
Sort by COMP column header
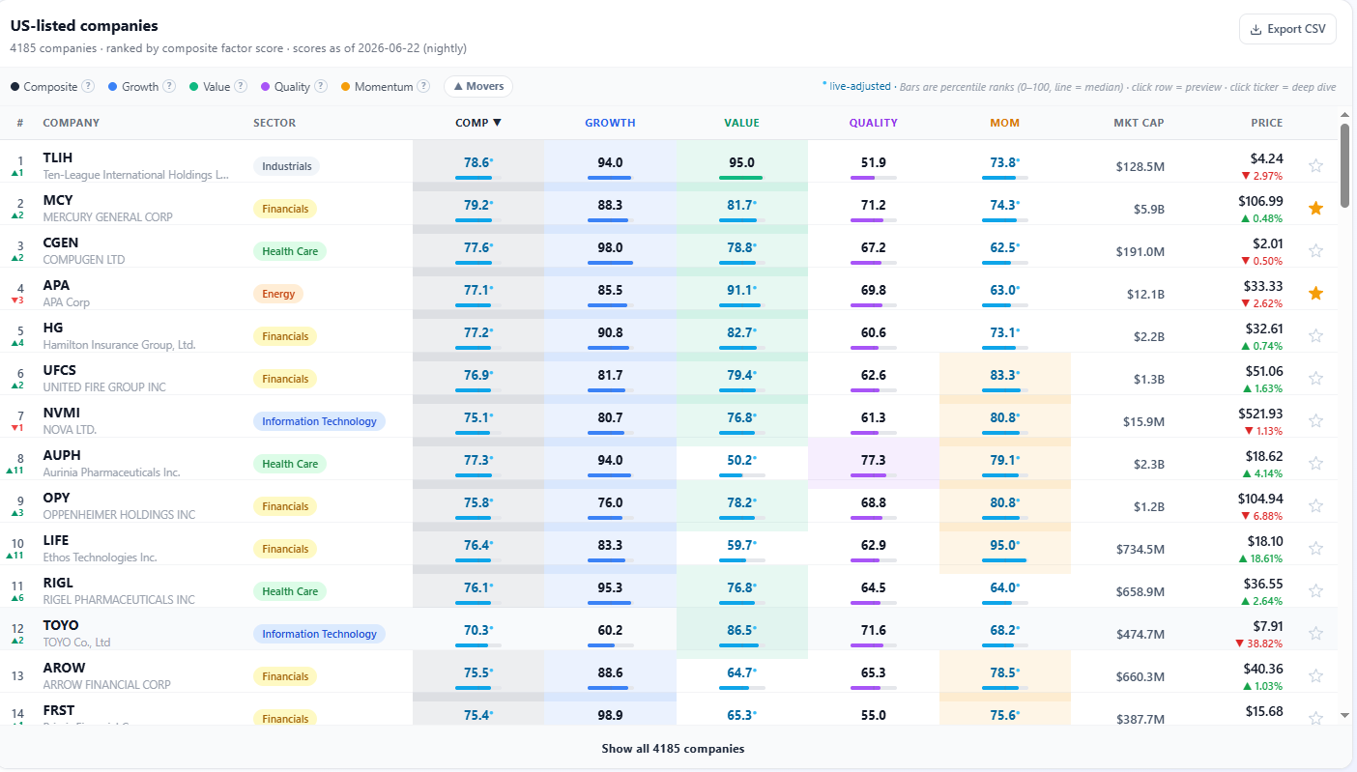click(478, 123)
